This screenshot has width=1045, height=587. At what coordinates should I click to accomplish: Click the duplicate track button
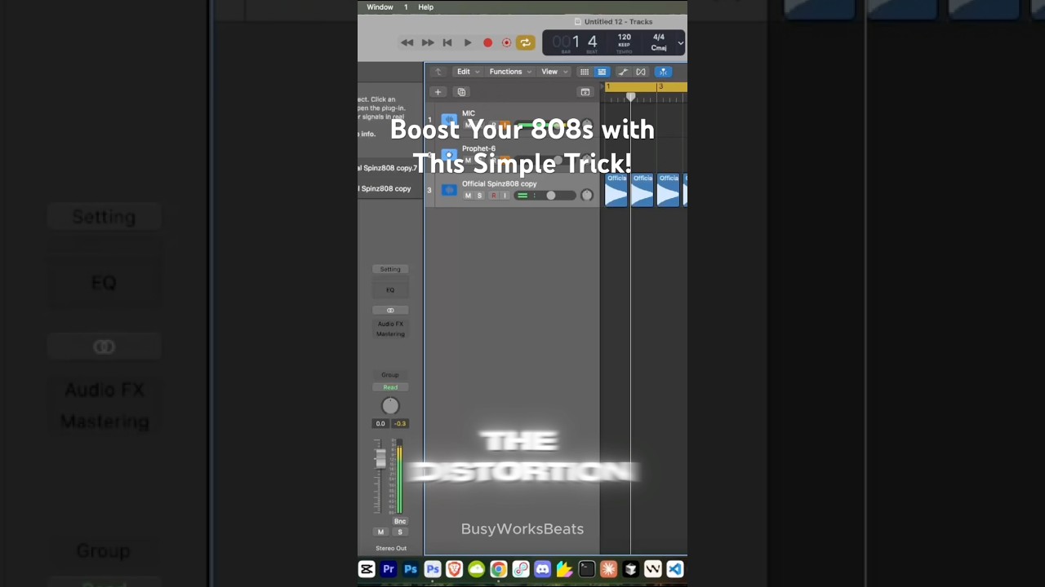point(461,92)
